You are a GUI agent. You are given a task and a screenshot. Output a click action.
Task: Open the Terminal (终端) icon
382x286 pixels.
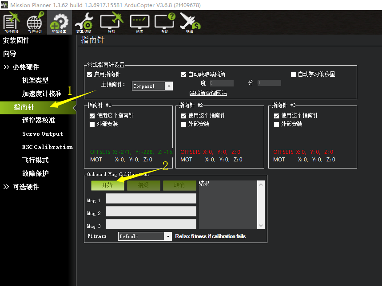pyautogui.click(x=139, y=22)
